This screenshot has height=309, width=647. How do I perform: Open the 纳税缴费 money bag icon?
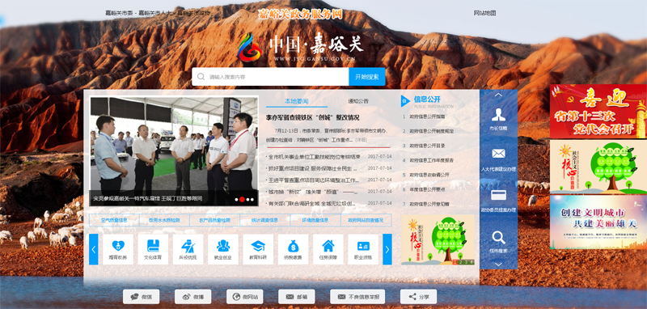[293, 249]
